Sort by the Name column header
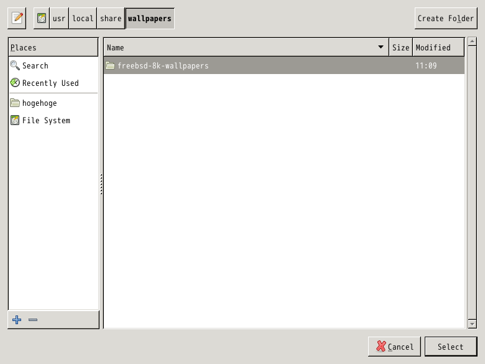Screen dimensions: 485x364 (246, 47)
